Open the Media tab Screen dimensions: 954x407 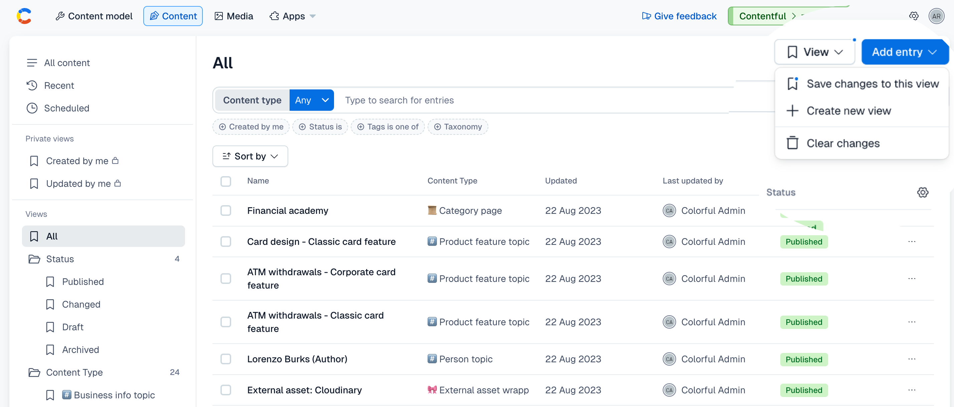point(234,16)
